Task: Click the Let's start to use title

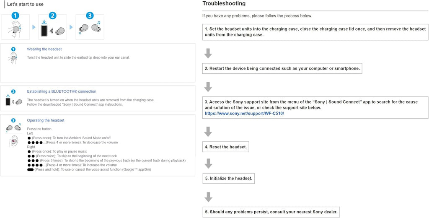Action: [25, 5]
